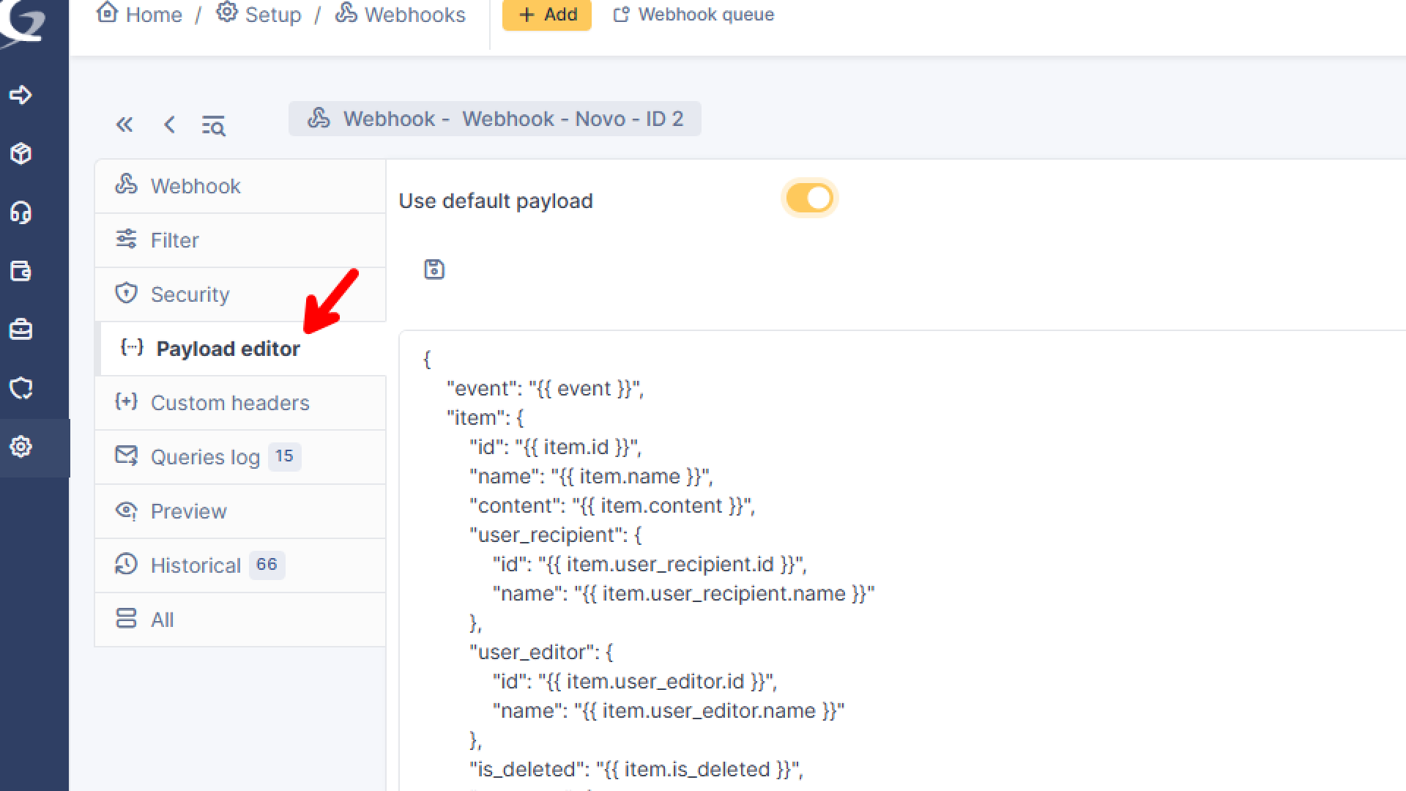
Task: Go back with the single chevron arrow
Action: pos(169,125)
